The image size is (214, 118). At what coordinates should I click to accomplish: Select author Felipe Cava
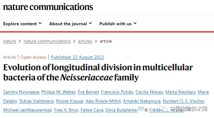(92, 110)
